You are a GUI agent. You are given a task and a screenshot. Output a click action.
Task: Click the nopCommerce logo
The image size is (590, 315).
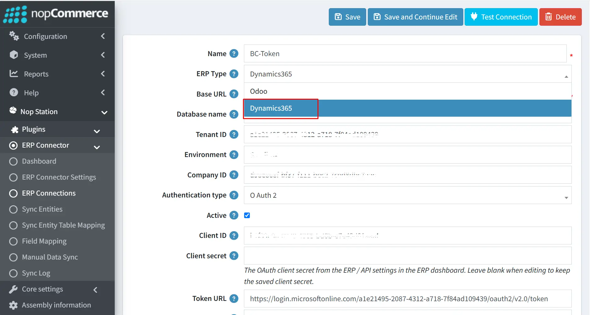[56, 14]
